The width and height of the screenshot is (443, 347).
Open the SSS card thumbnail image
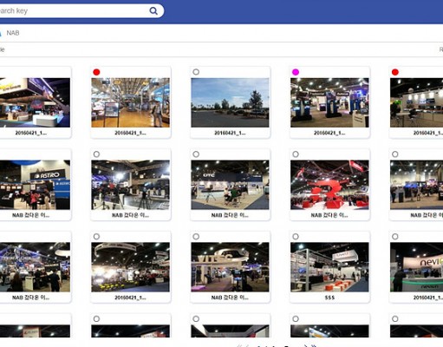pyautogui.click(x=329, y=267)
